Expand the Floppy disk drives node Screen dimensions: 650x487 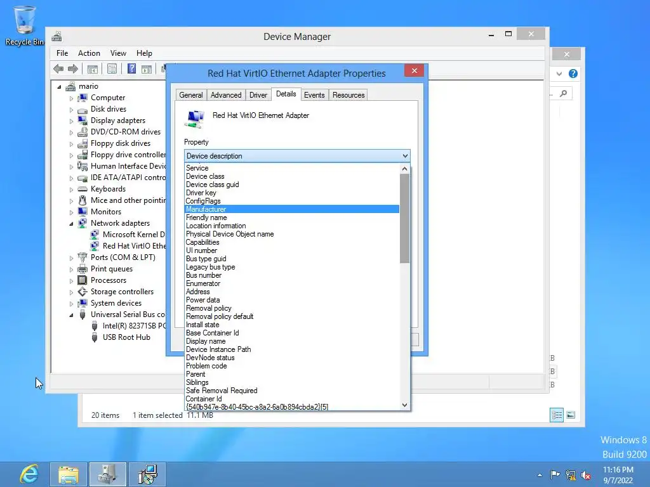tap(71, 144)
